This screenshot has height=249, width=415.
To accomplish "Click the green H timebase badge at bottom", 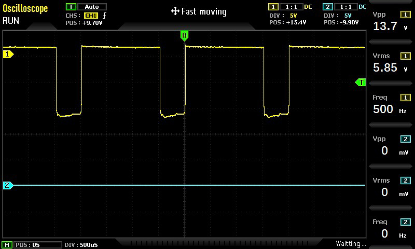I will point(7,244).
